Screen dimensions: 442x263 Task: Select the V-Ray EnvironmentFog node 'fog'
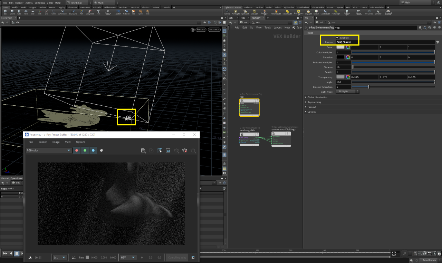click(249, 107)
